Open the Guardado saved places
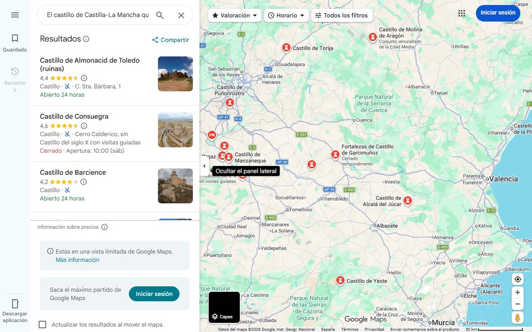Image resolution: width=532 pixels, height=332 pixels. [15, 43]
